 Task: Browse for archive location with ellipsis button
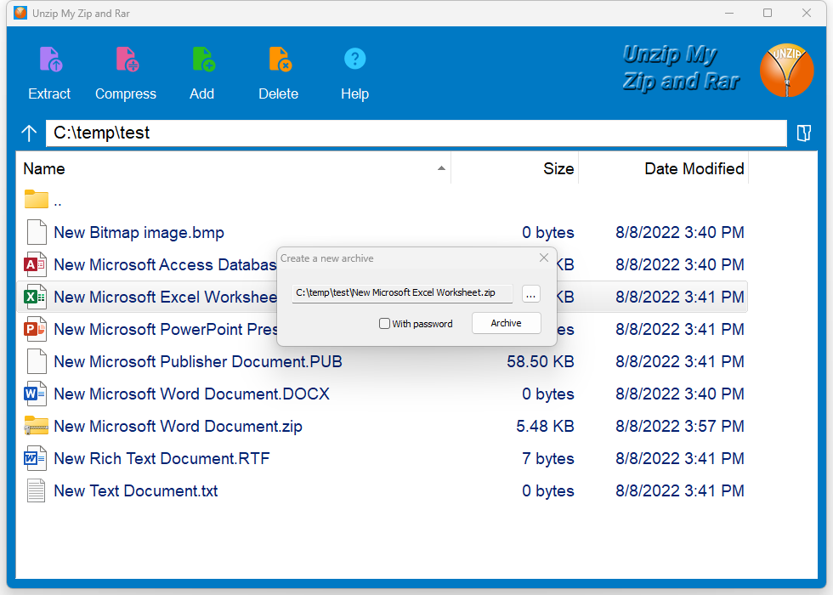pyautogui.click(x=530, y=294)
